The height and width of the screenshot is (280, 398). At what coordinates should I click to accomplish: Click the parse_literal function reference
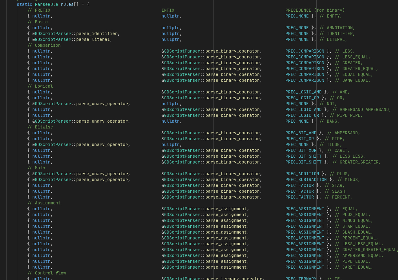(x=93, y=39)
